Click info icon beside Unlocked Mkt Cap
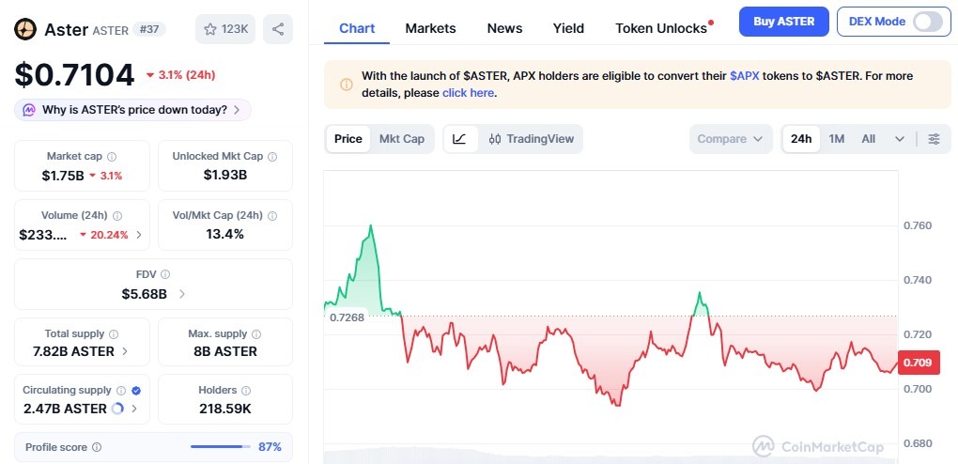The image size is (958, 464). point(272,157)
